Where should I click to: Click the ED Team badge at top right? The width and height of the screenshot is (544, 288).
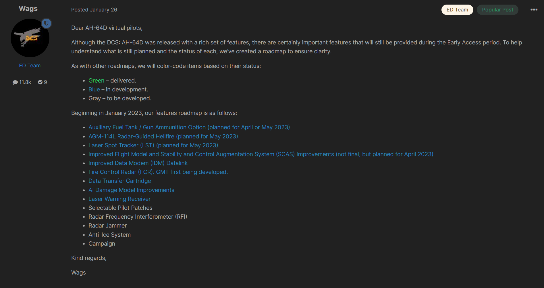(457, 10)
